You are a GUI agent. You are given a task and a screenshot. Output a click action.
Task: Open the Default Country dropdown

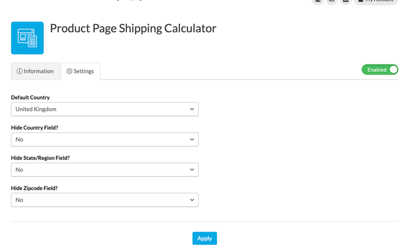104,109
